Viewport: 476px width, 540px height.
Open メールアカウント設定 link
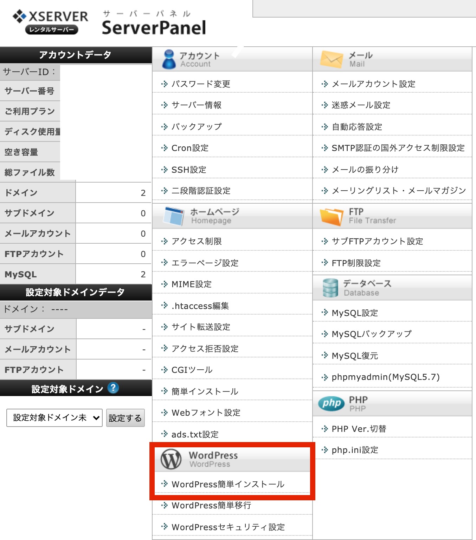pyautogui.click(x=374, y=84)
